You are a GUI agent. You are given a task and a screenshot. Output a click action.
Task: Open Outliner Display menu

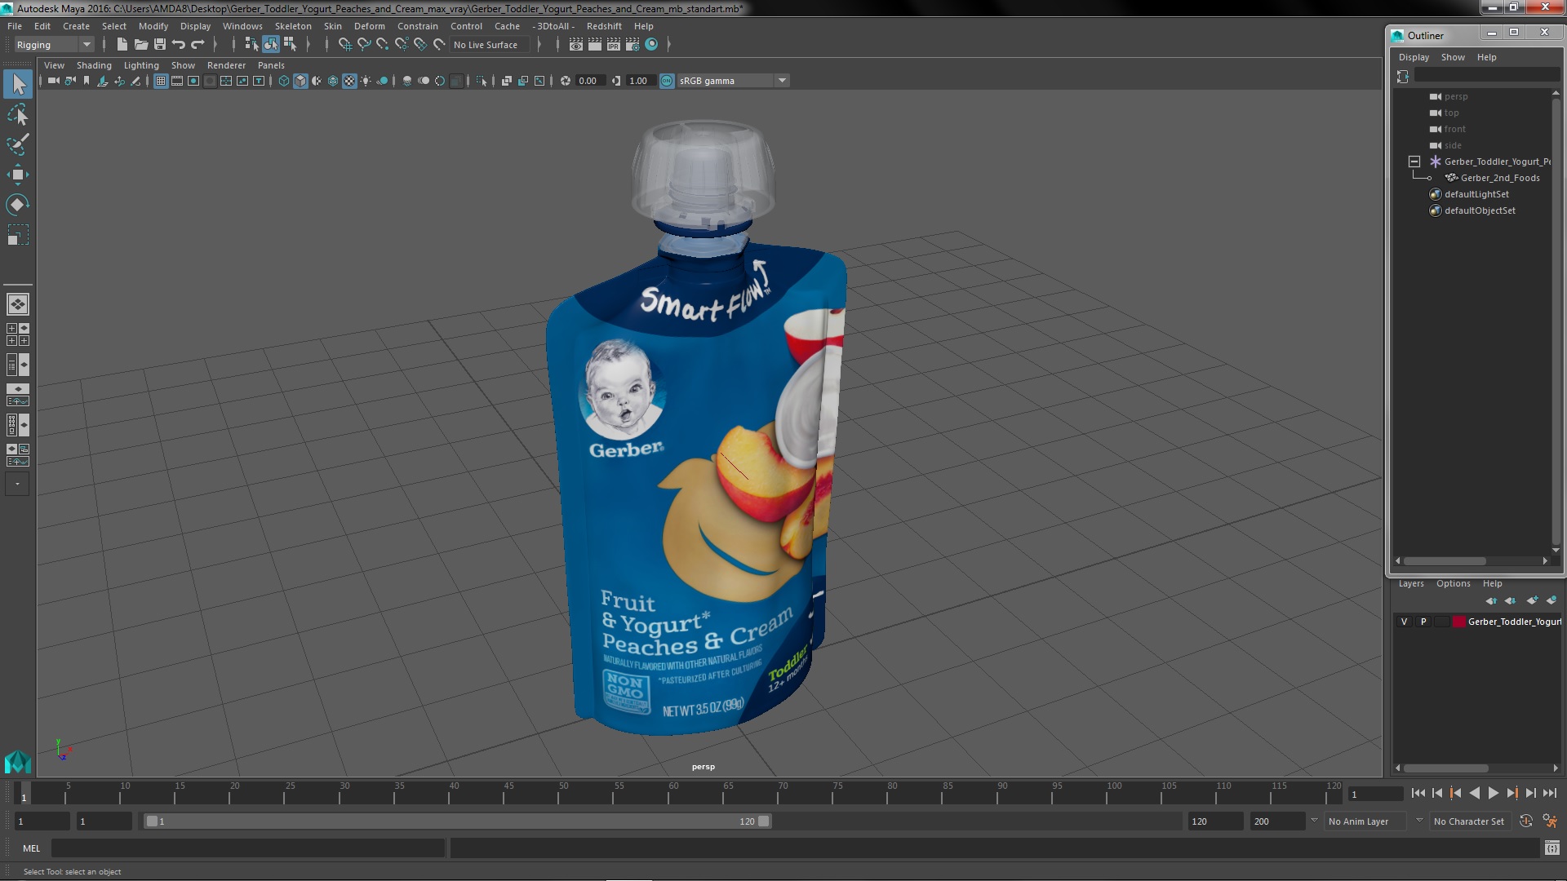(1414, 57)
